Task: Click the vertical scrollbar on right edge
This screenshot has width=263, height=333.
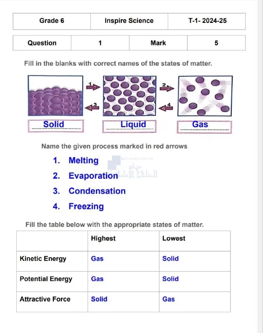Action: coord(260,166)
